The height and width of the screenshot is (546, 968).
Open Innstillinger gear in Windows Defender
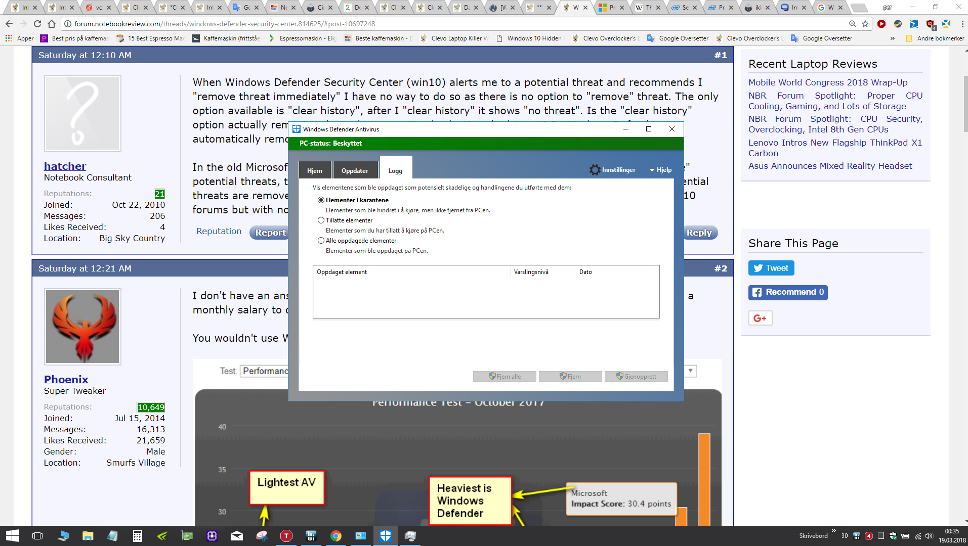pyautogui.click(x=612, y=170)
